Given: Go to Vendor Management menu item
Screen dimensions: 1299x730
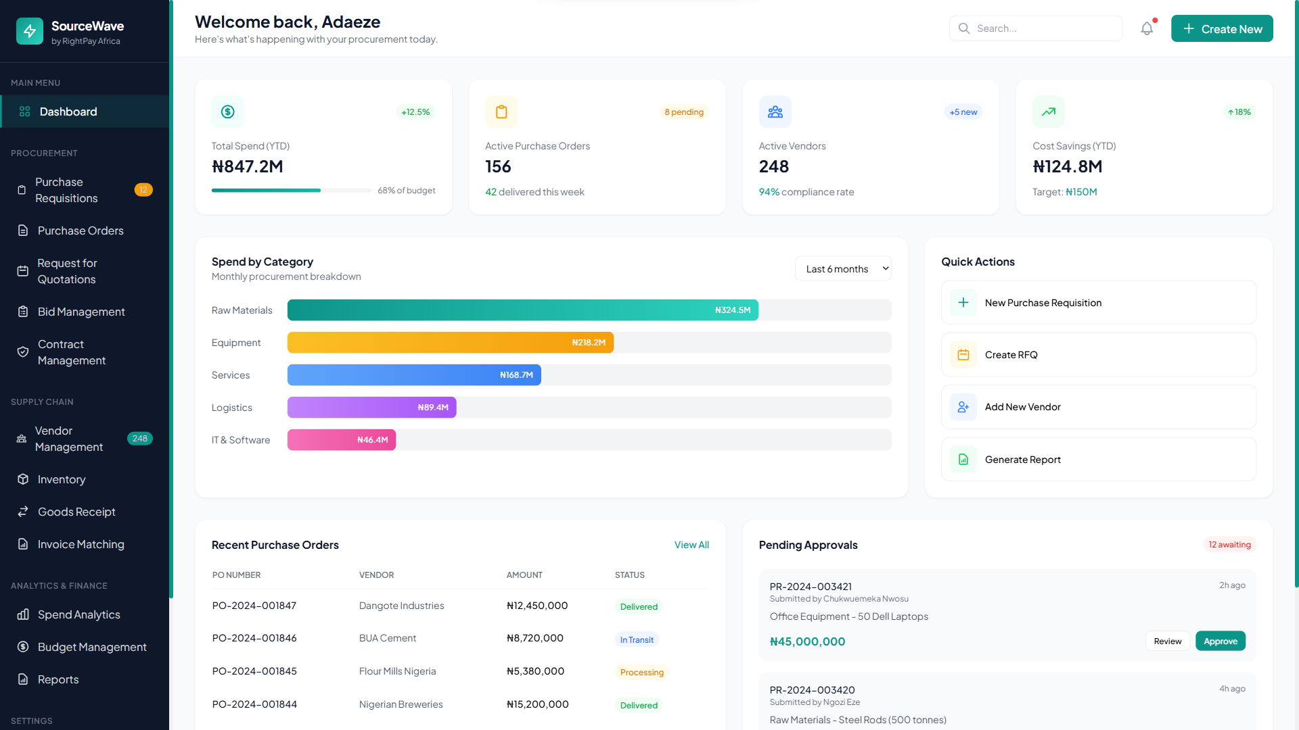Looking at the screenshot, I should click(x=69, y=439).
